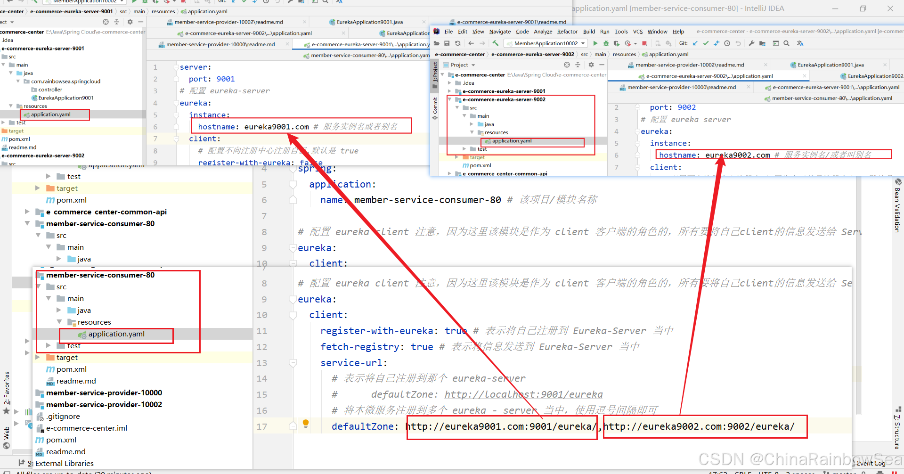Open the MemberApplication10002 run configuration dropdown
The image size is (904, 474).
[583, 43]
